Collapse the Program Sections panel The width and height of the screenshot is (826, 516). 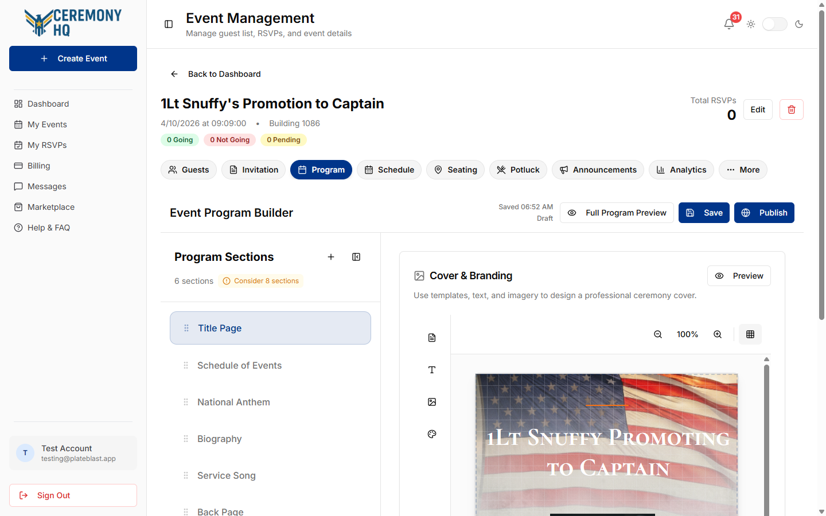pyautogui.click(x=356, y=257)
